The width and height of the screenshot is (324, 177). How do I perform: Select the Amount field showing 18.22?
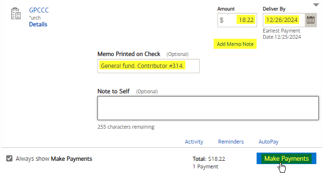coord(237,20)
